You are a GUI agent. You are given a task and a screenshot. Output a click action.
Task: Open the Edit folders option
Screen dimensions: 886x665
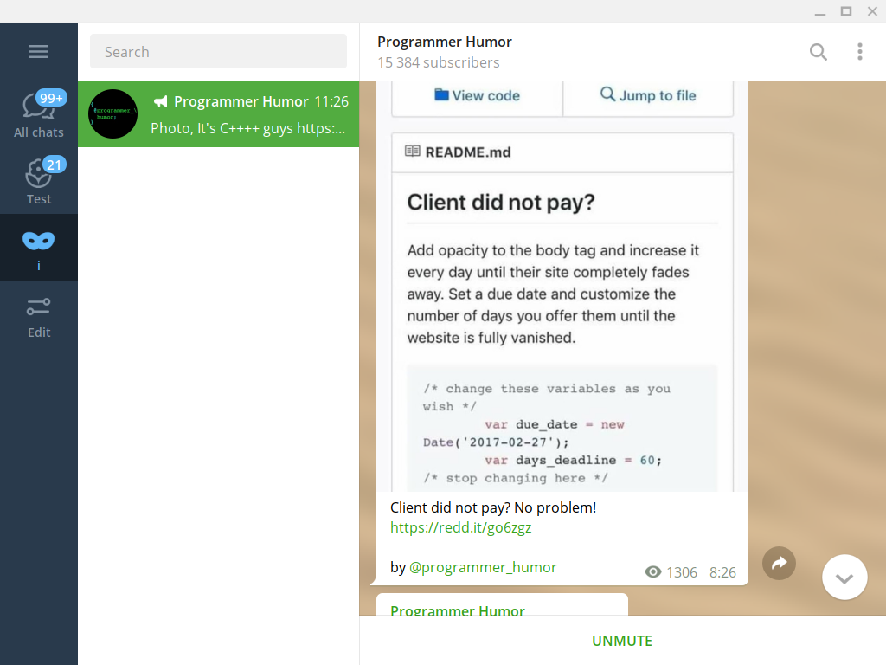tap(38, 318)
